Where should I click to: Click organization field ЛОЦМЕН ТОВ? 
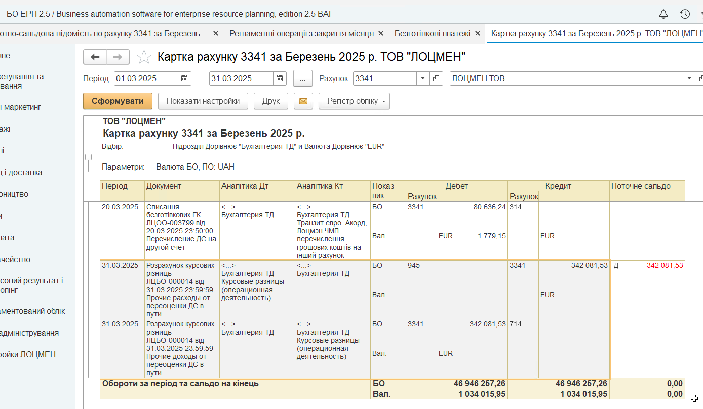click(x=566, y=78)
